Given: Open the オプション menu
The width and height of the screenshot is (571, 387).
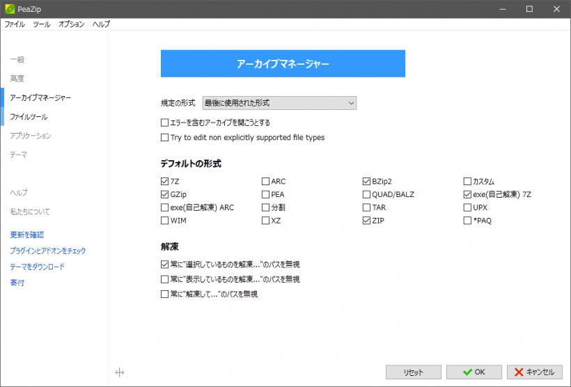Looking at the screenshot, I should 71,24.
